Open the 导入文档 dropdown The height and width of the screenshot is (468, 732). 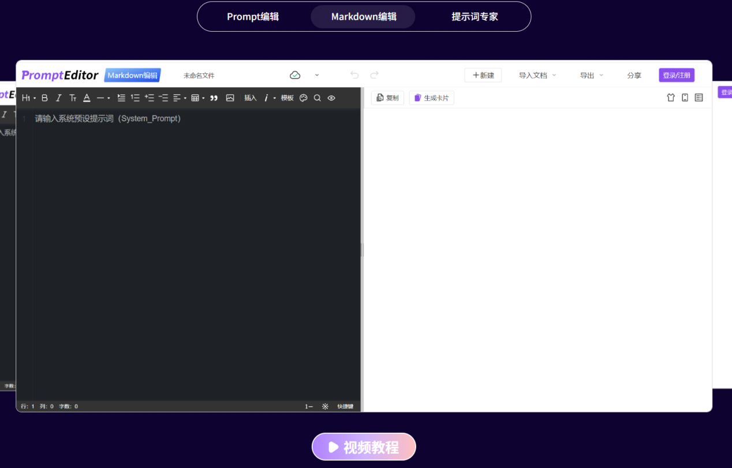pos(537,75)
